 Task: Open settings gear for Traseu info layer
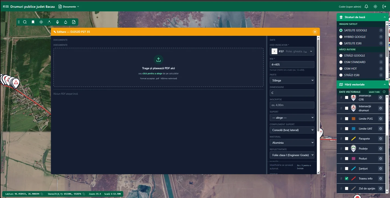381,179
